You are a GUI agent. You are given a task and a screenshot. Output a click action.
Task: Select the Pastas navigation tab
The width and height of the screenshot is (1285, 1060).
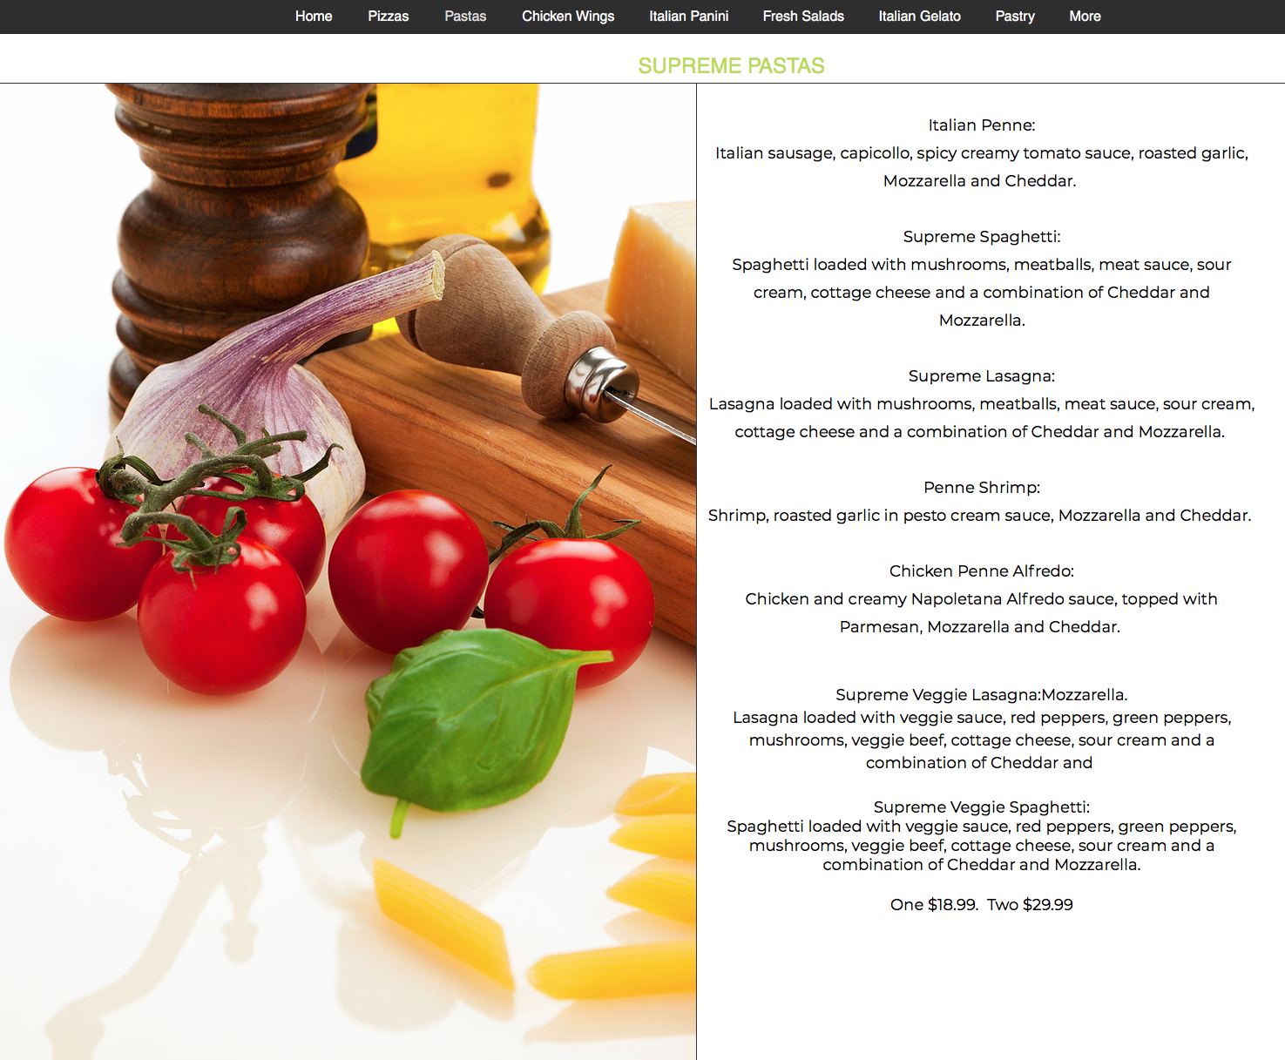(465, 17)
